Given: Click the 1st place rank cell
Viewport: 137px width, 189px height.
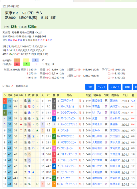Looking at the screenshot, I should (x=5, y=101).
